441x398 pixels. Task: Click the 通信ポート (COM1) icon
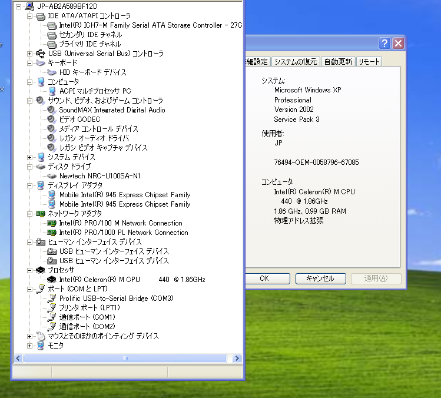[52, 317]
